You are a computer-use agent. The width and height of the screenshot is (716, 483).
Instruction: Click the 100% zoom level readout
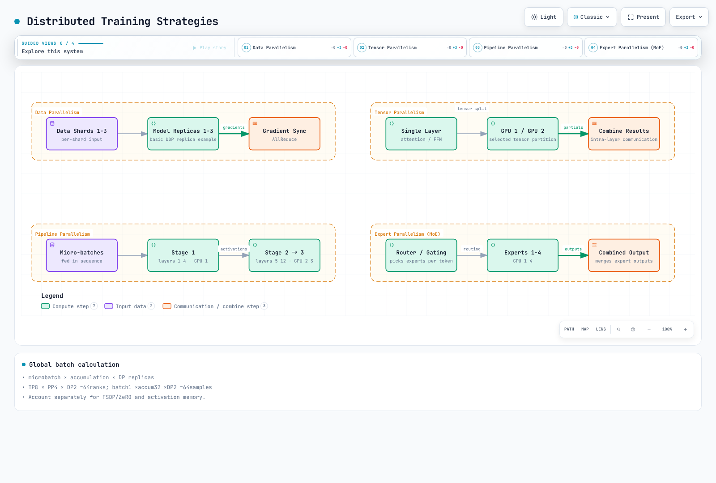tap(667, 329)
